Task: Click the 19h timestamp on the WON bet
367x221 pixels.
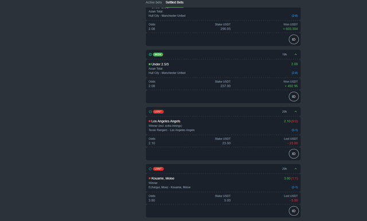Action: click(x=284, y=55)
